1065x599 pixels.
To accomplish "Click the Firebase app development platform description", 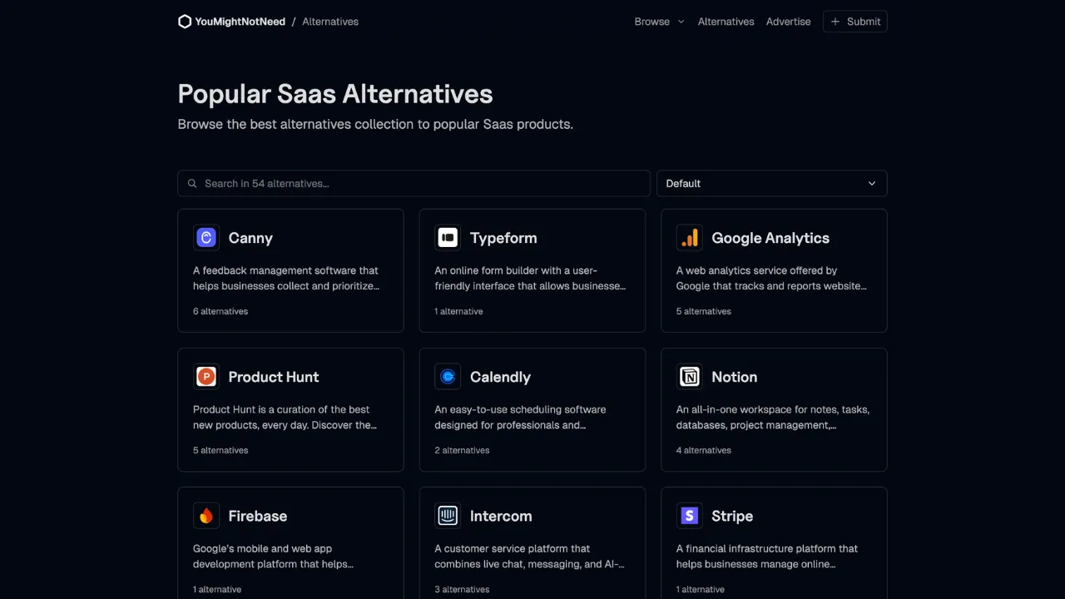I will (274, 556).
